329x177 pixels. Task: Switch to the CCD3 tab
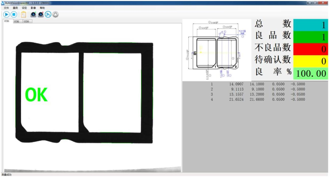point(26,22)
